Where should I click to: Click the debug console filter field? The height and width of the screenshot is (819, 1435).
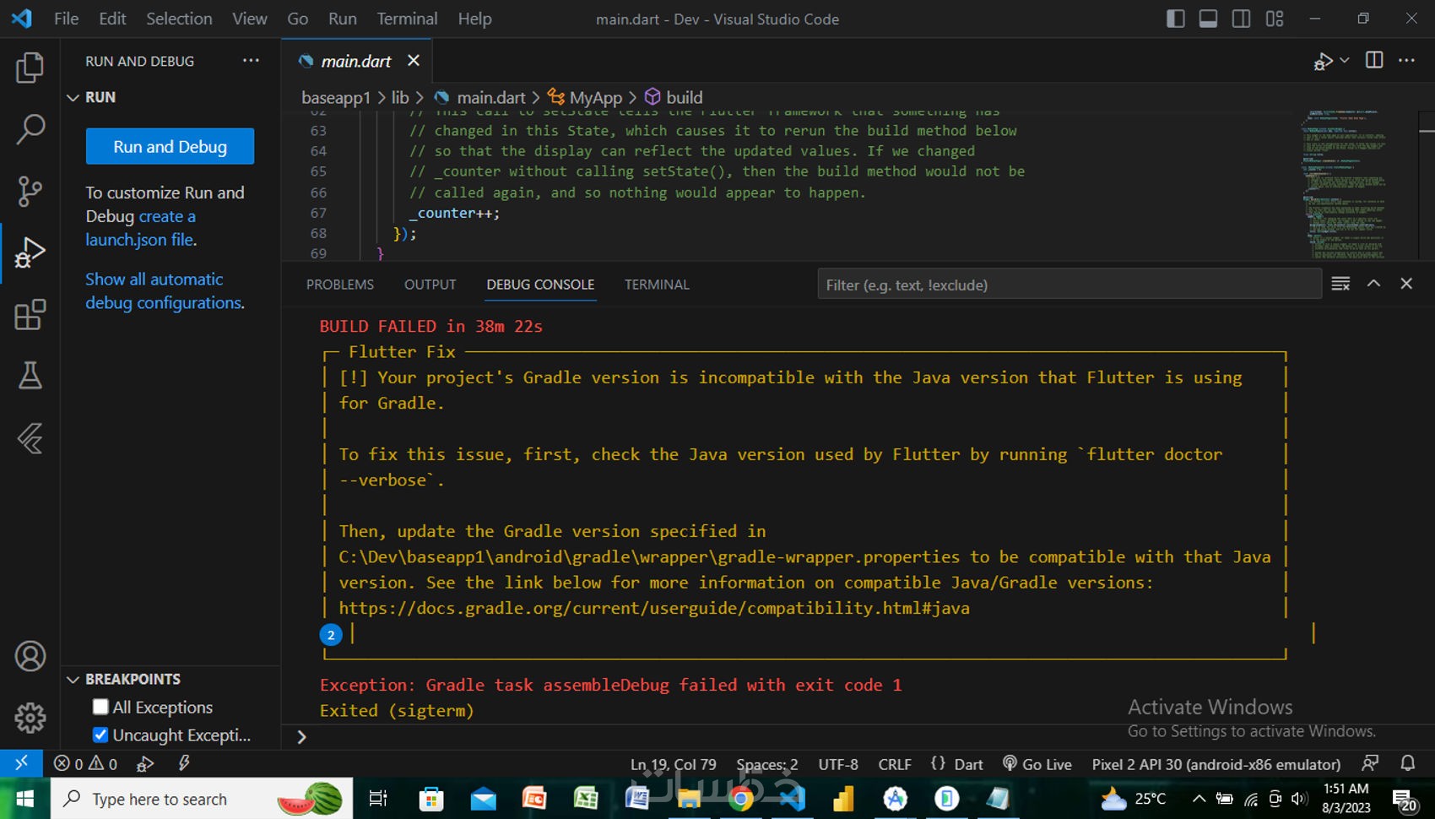(1069, 285)
